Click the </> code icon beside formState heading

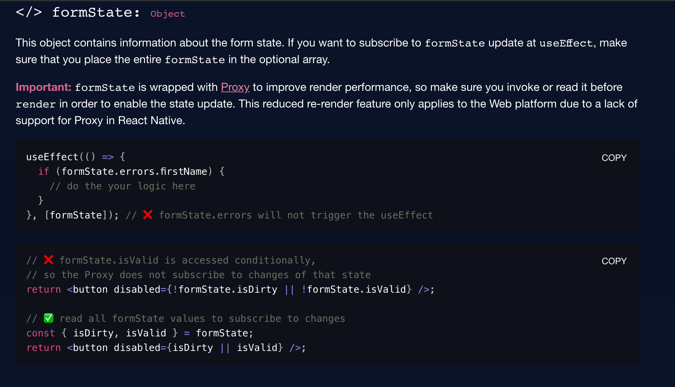point(29,12)
